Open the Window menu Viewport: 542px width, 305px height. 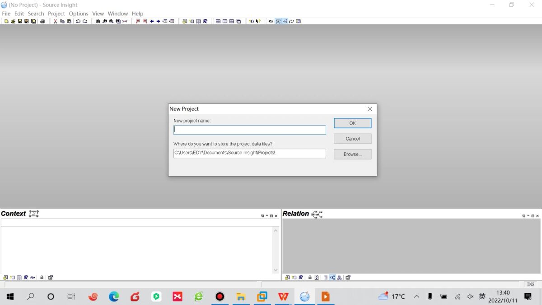118,14
